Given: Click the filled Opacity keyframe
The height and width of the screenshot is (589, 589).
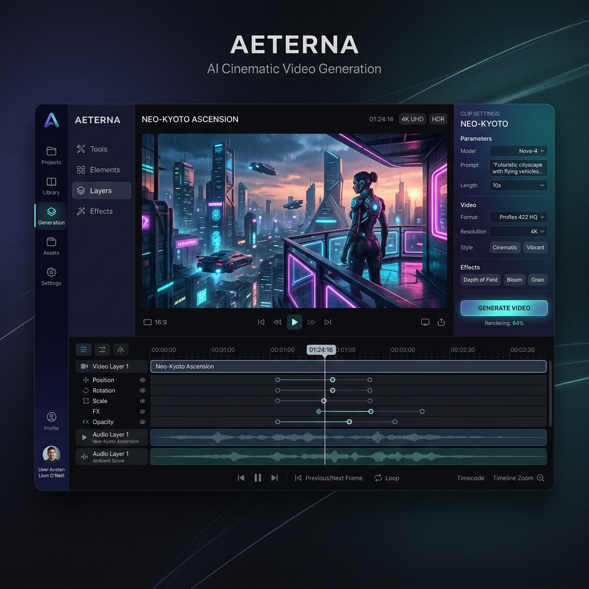Looking at the screenshot, I should pos(349,422).
